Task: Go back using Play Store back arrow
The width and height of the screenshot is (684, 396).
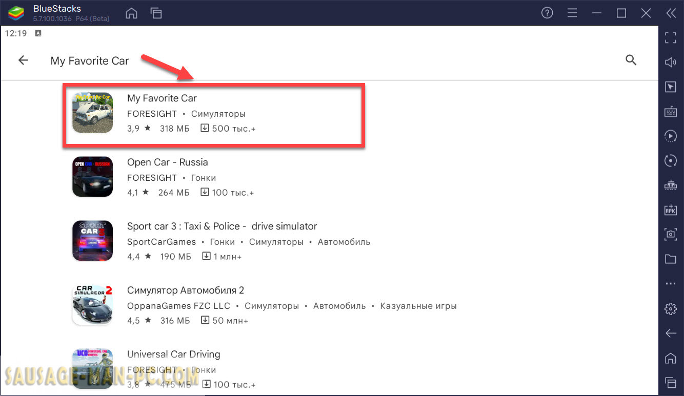Action: [23, 60]
